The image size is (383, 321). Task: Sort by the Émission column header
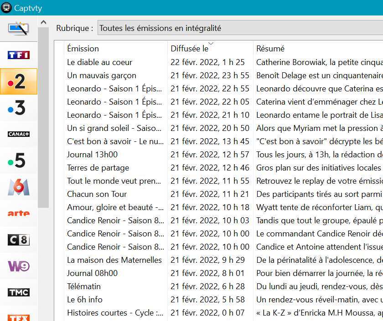point(116,49)
